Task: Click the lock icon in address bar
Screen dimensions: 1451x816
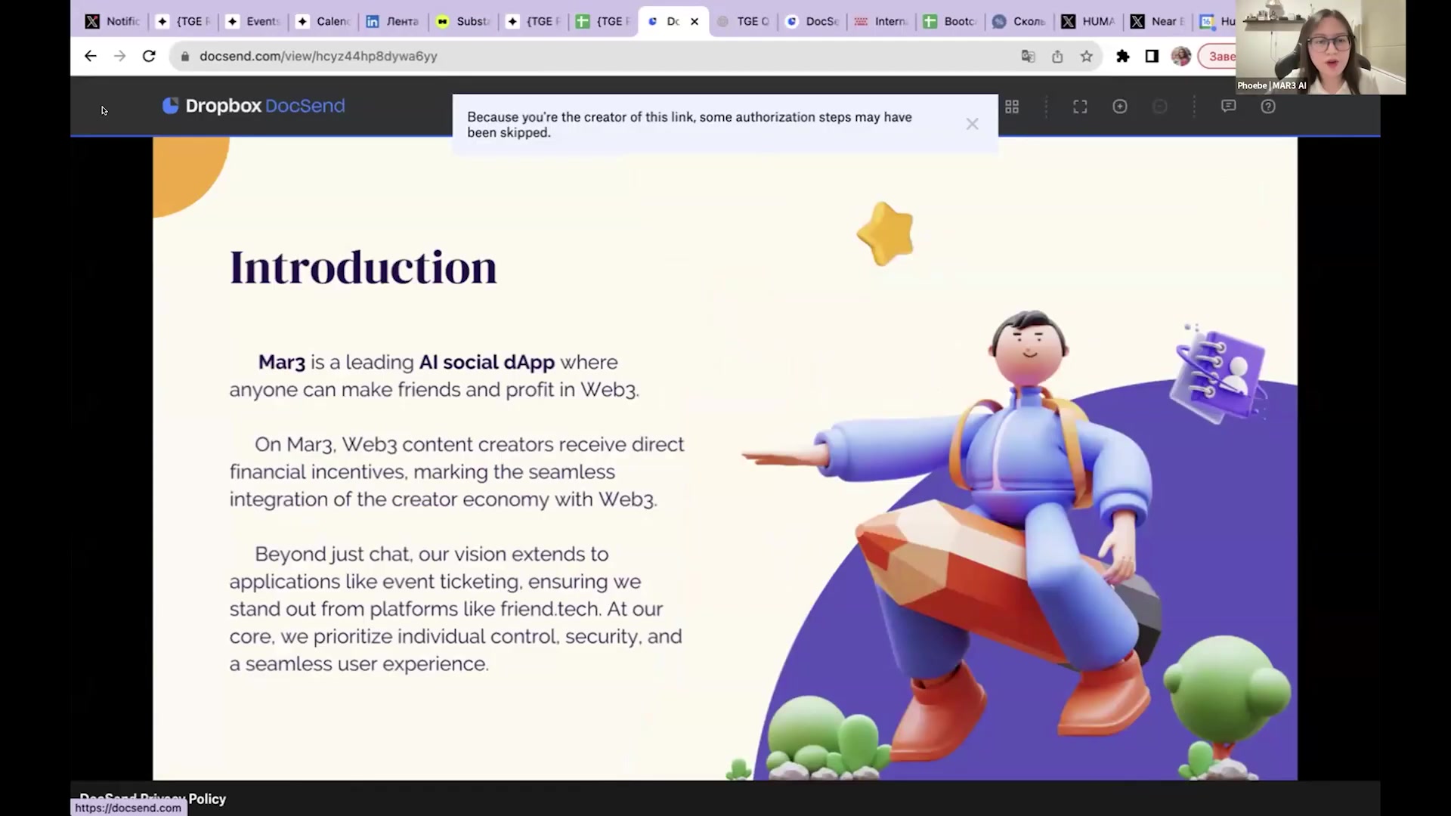Action: 185,56
